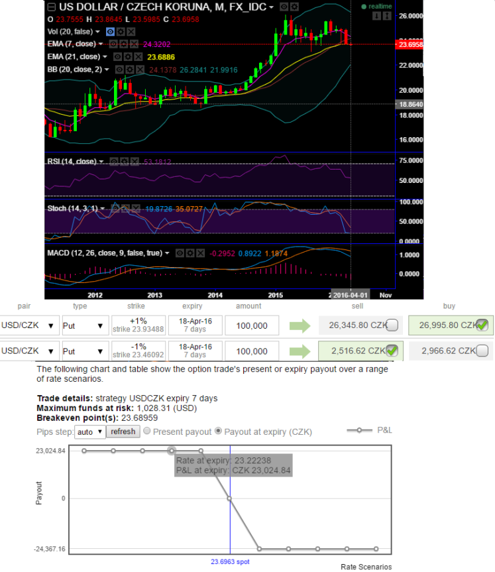This screenshot has width=495, height=572.
Task: Open Stoch indicator settings gear
Action: [125, 209]
